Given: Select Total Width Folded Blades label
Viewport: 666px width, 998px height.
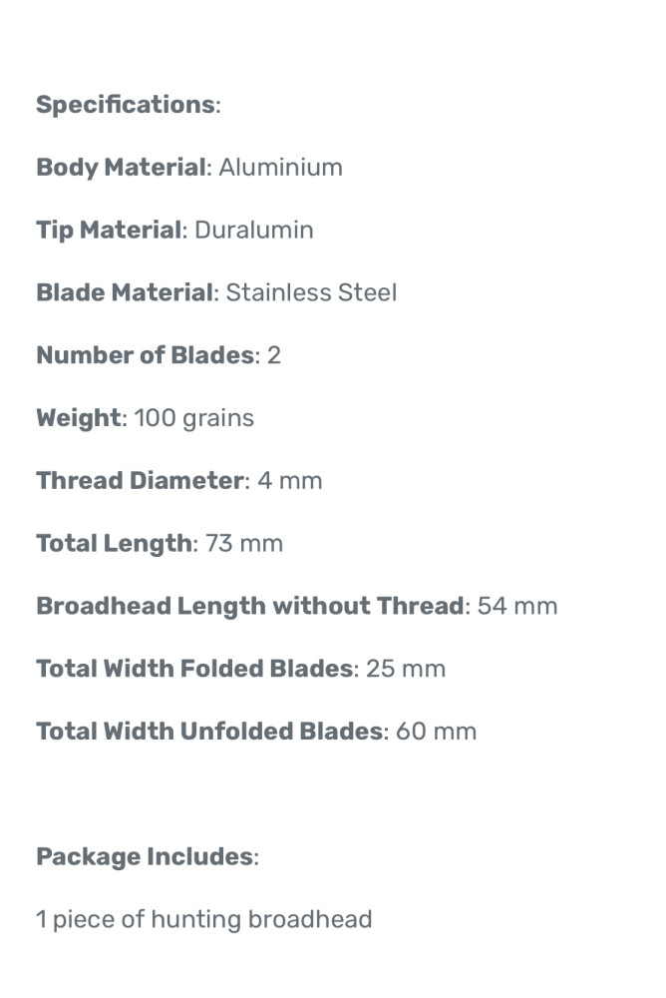Looking at the screenshot, I should point(194,669).
